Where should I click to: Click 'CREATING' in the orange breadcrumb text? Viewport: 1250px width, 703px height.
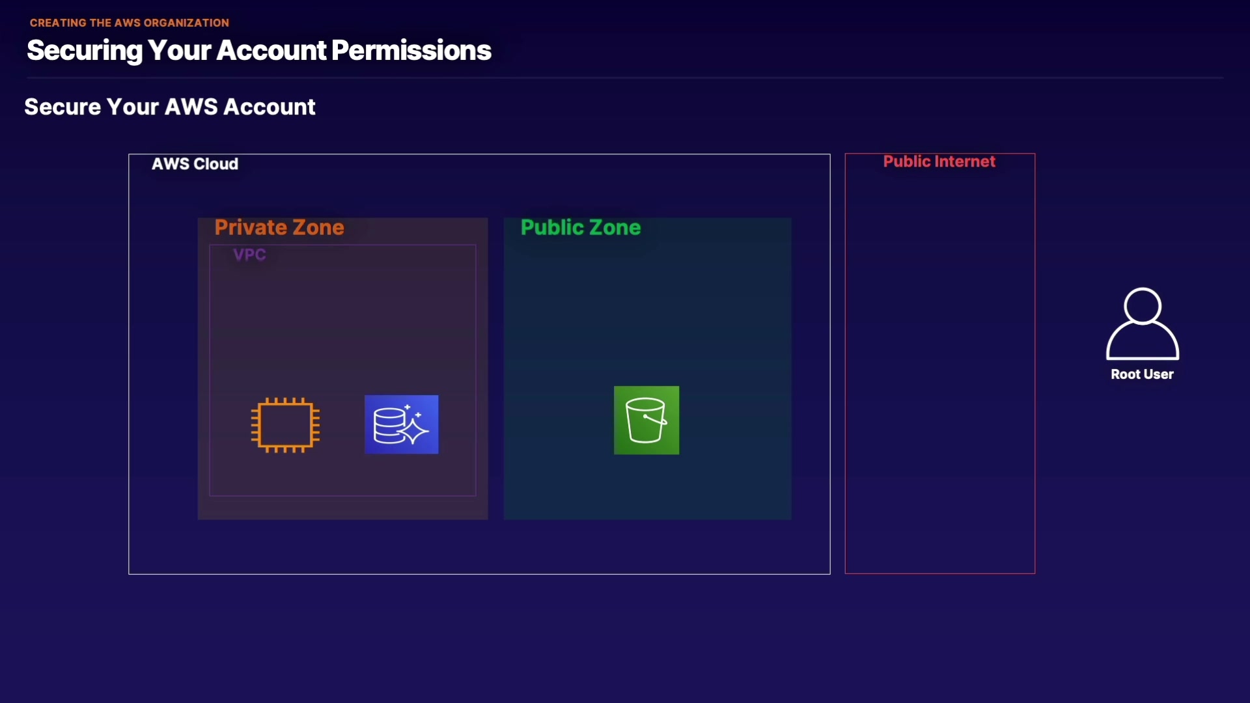58,23
